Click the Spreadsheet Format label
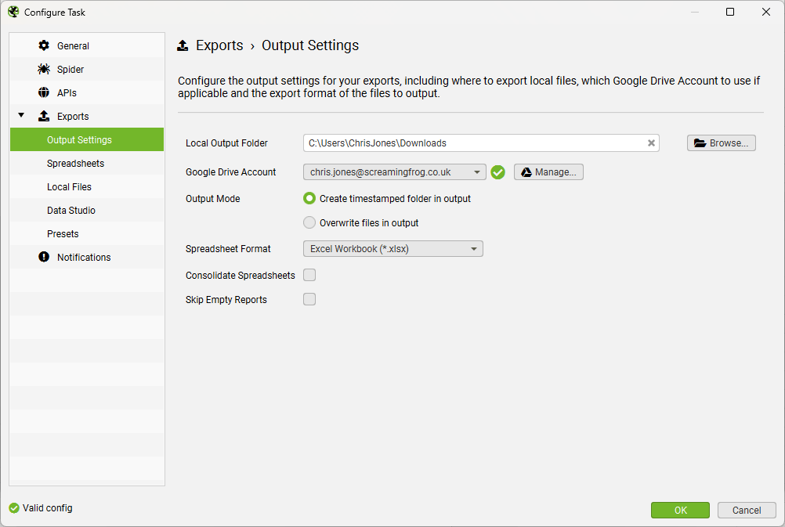Screen dimensions: 785x527 pos(228,249)
